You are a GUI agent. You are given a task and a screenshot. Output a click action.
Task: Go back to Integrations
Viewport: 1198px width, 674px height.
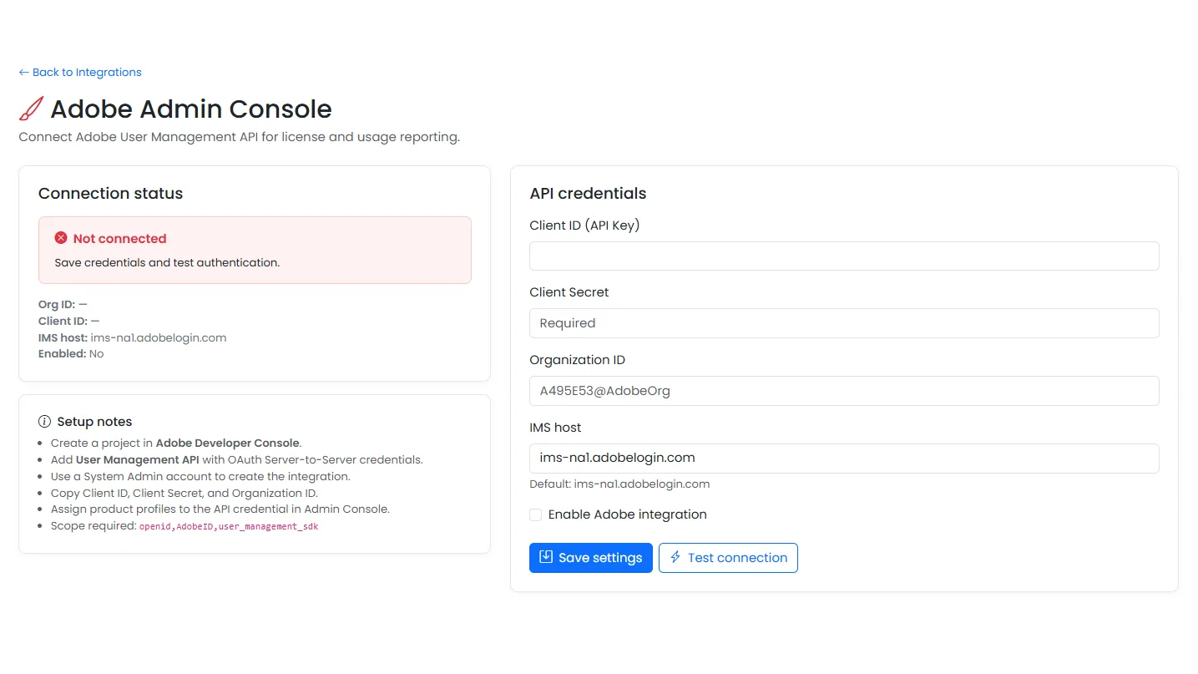80,72
